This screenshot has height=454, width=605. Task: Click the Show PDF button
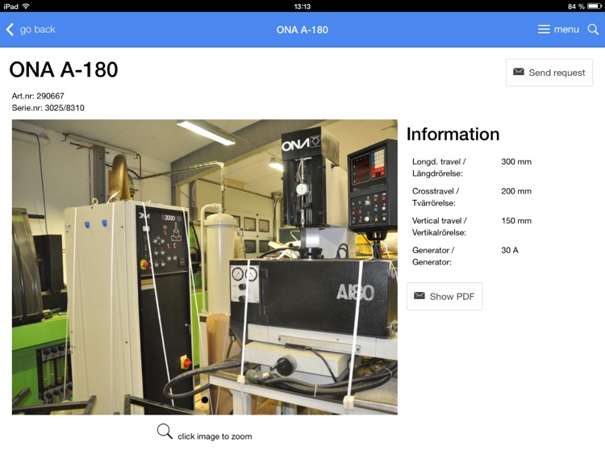click(x=444, y=296)
